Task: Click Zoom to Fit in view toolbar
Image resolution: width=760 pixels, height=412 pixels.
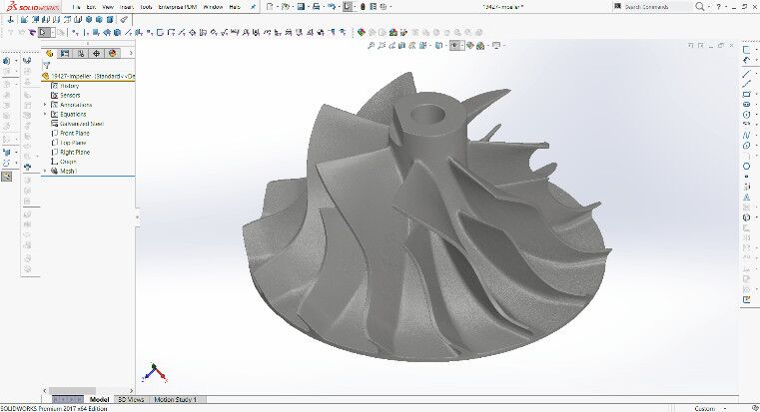Action: coord(371,46)
